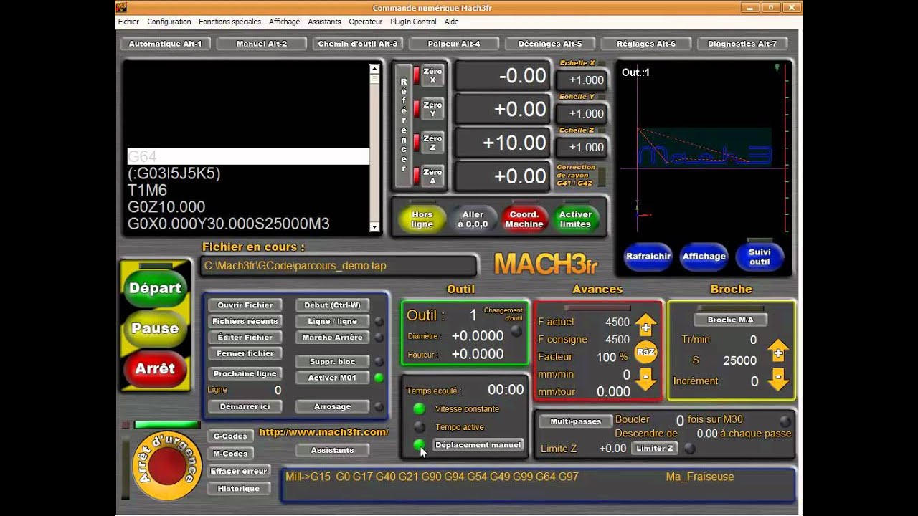Click the current file path field

click(338, 266)
